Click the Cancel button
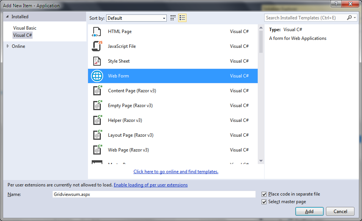Viewport: 362px width, 221px height. (x=340, y=211)
